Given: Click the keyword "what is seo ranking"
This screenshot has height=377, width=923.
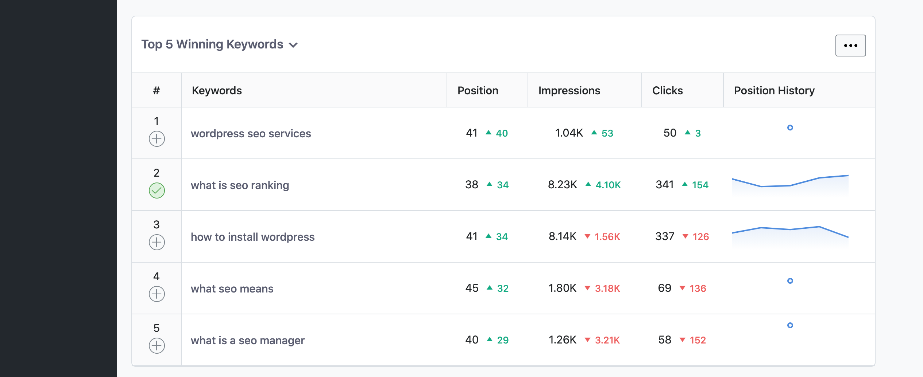Looking at the screenshot, I should (x=240, y=185).
